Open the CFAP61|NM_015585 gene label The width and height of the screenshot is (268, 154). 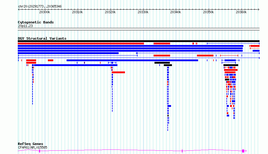pyautogui.click(x=33, y=147)
